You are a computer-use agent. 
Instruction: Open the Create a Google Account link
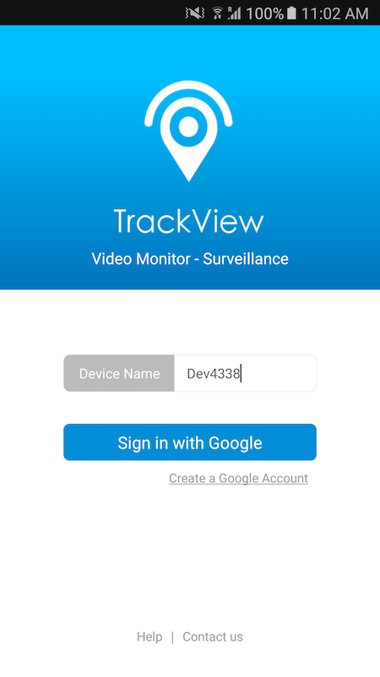(238, 478)
